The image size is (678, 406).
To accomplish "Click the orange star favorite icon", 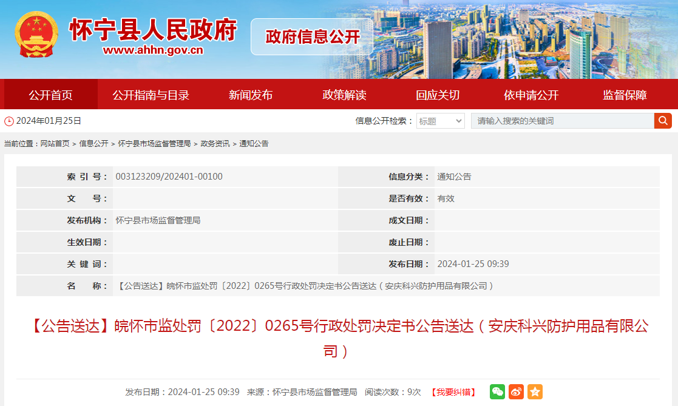I will pyautogui.click(x=535, y=392).
